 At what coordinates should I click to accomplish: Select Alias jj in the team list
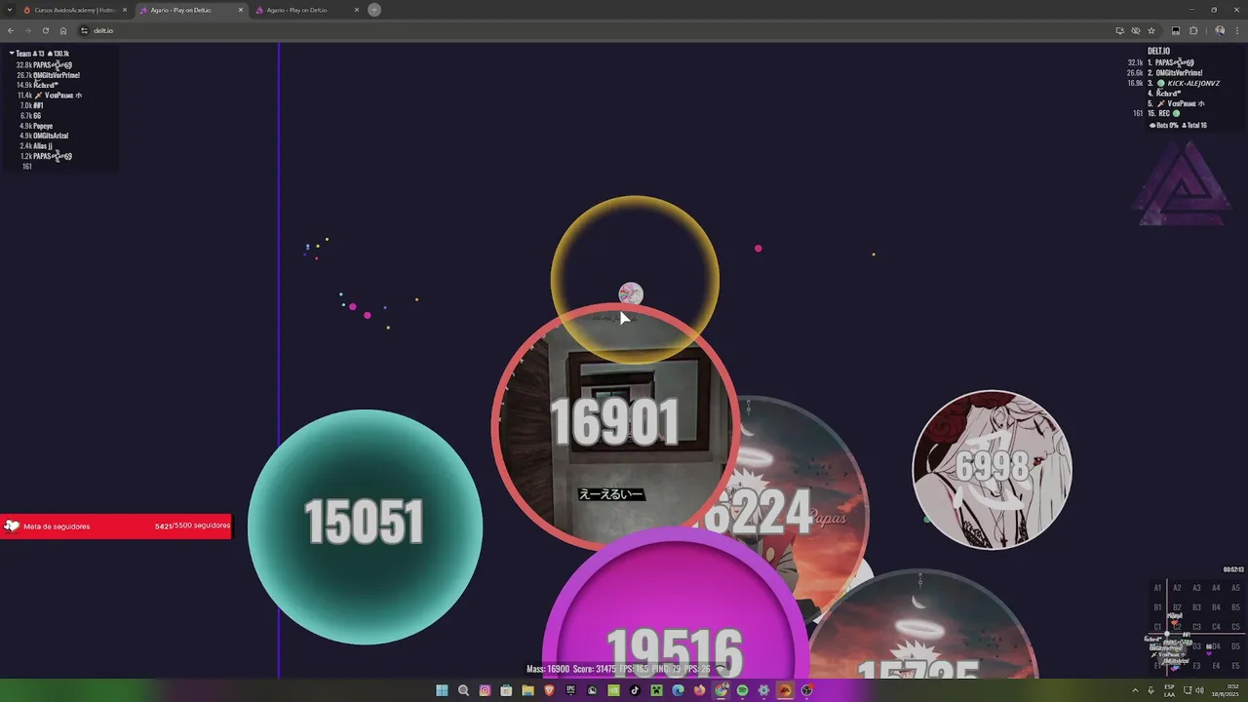pos(43,146)
